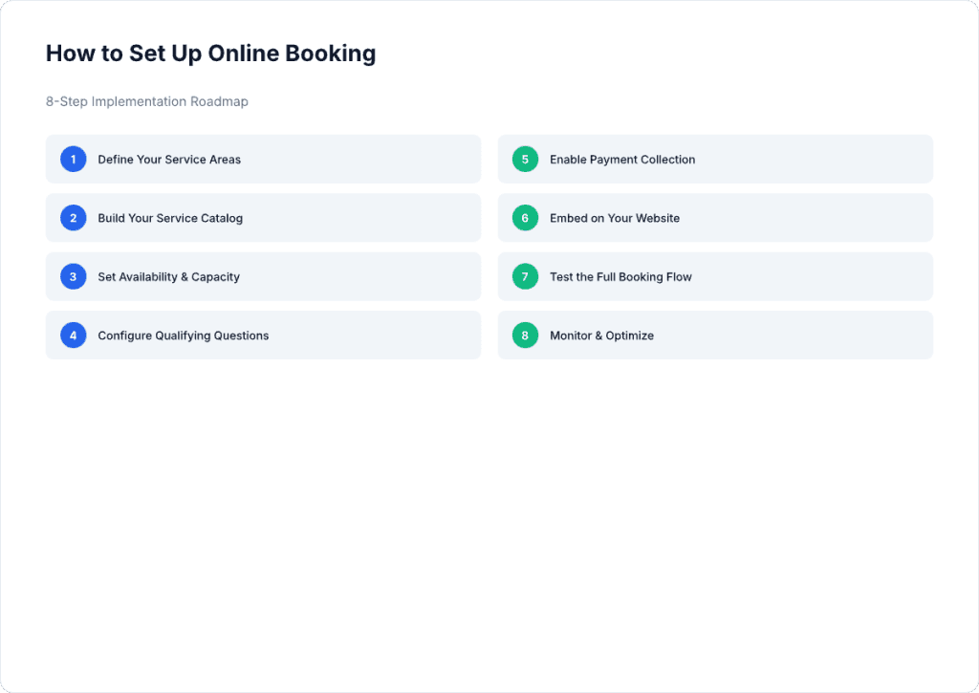Click the Monitor & Optimize step
Screen dimensions: 979x693
tap(715, 335)
